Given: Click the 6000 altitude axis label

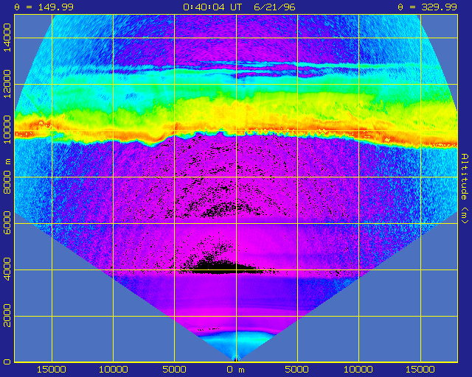Looking at the screenshot, I should pos(7,223).
